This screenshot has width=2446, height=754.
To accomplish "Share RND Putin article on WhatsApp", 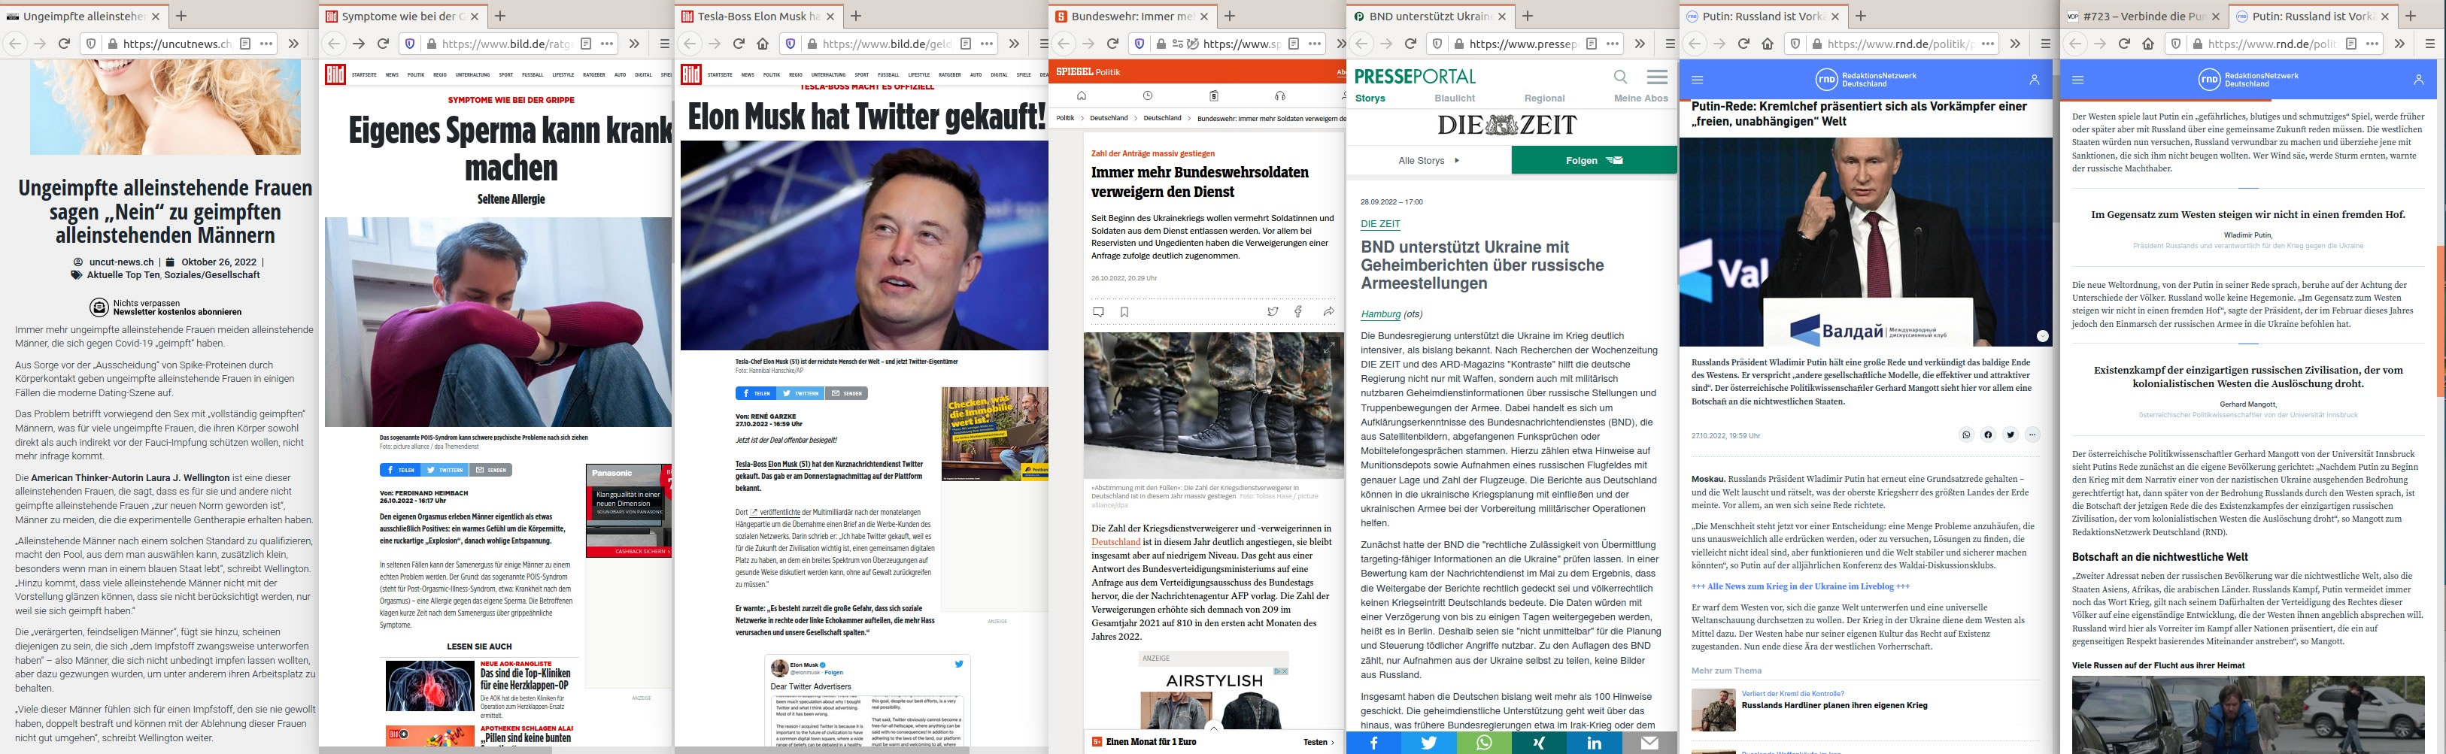I will pyautogui.click(x=1965, y=435).
